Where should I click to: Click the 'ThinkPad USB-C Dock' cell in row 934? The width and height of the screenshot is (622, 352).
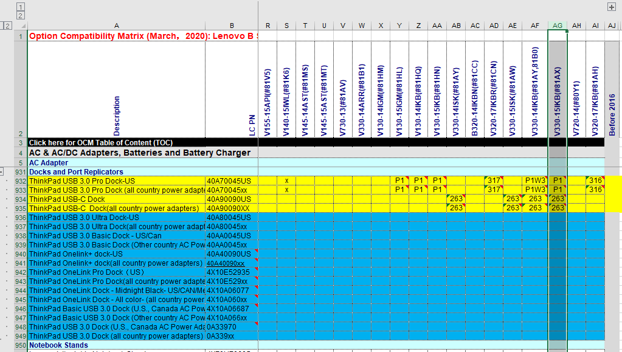coord(116,199)
